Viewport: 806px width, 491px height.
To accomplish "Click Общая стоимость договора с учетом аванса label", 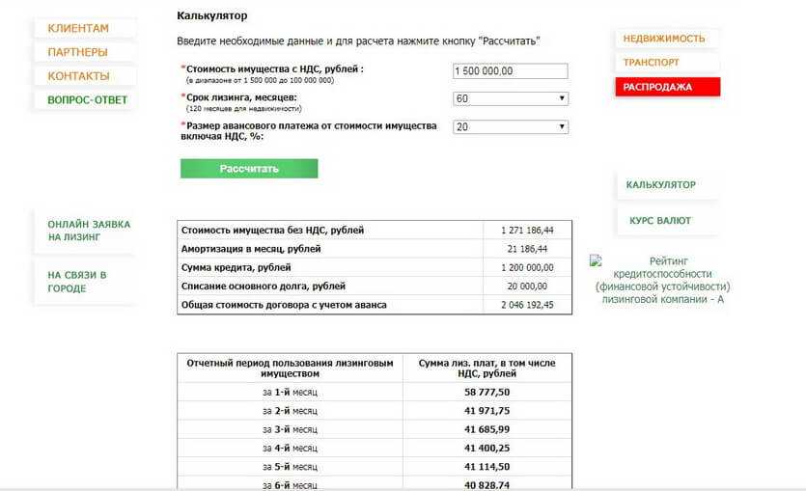I will click(x=284, y=305).
